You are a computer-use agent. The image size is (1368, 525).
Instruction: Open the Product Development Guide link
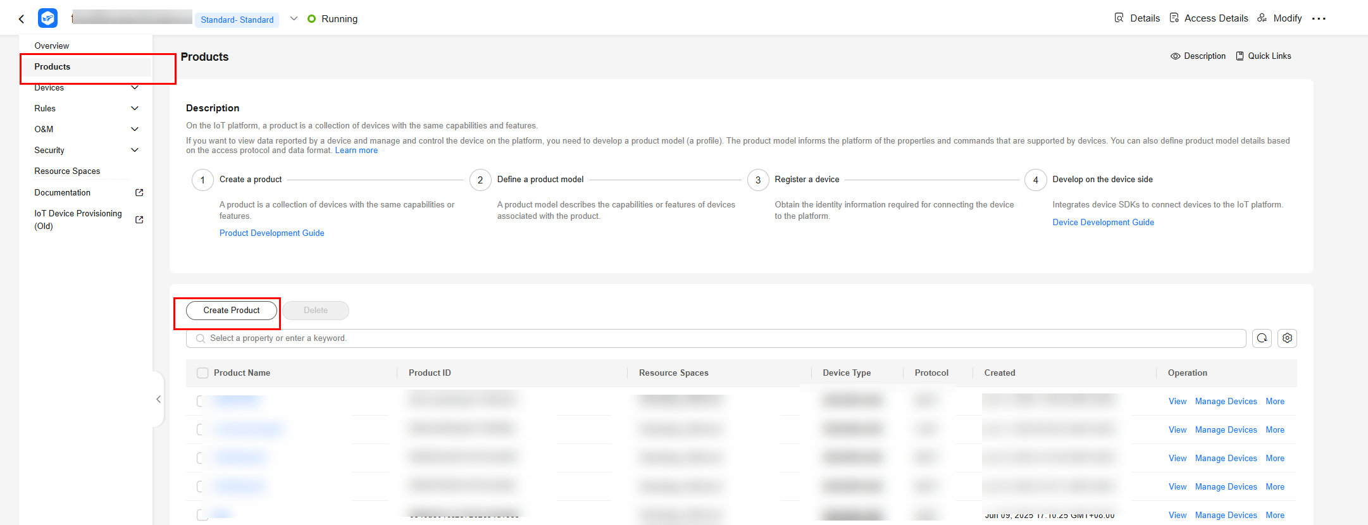[x=271, y=233]
